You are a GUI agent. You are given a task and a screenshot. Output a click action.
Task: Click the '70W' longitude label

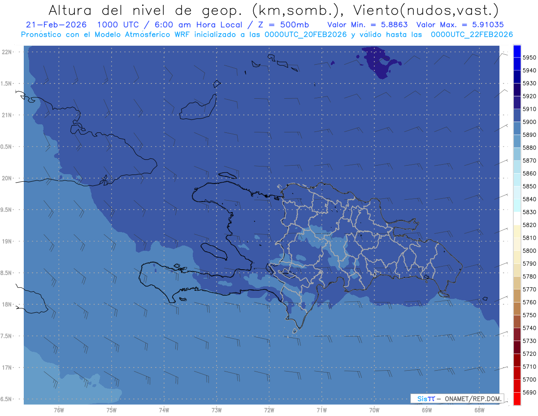tap(374, 410)
